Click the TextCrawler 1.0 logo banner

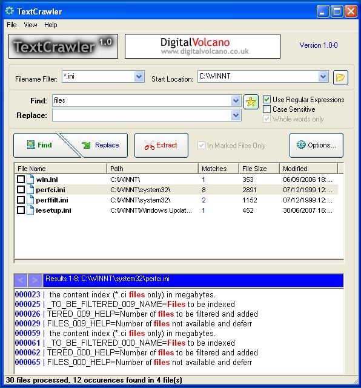[x=63, y=47]
